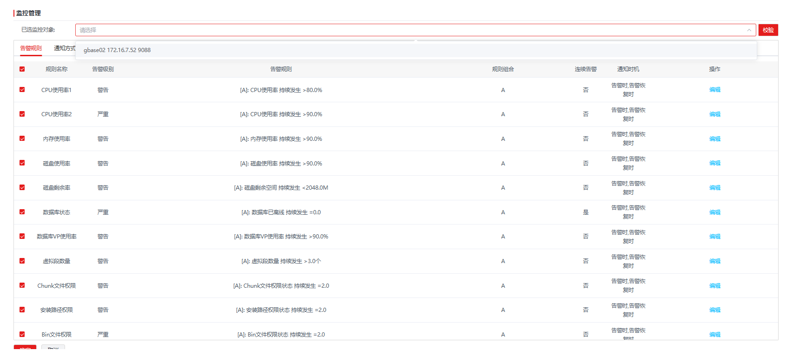Open edit for 内存使用率 rule

tap(714, 139)
